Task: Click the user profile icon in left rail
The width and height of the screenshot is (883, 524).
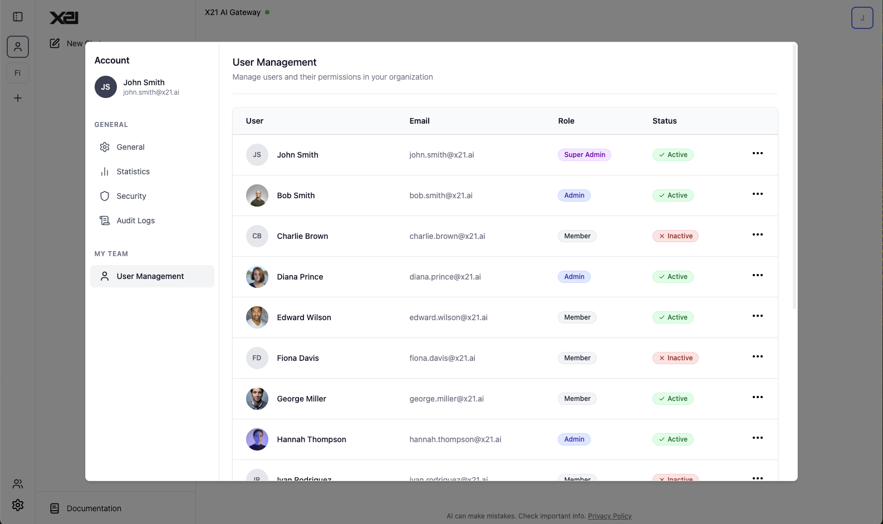Action: click(x=18, y=47)
